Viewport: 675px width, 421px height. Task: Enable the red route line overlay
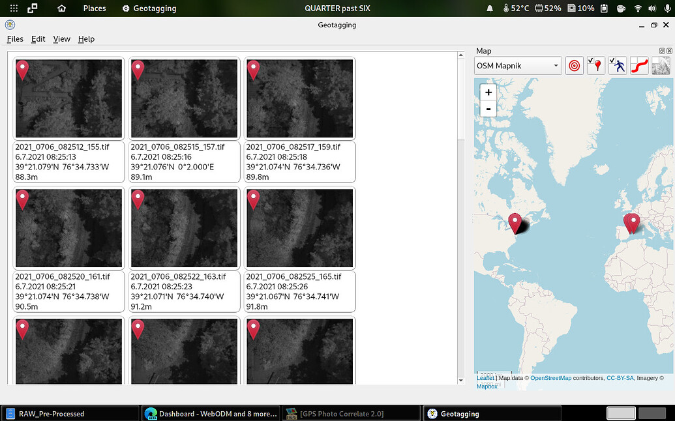point(638,65)
